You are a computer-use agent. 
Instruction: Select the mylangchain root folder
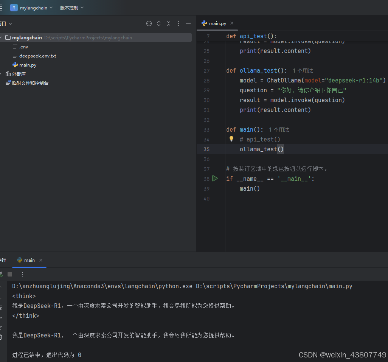click(x=96, y=37)
